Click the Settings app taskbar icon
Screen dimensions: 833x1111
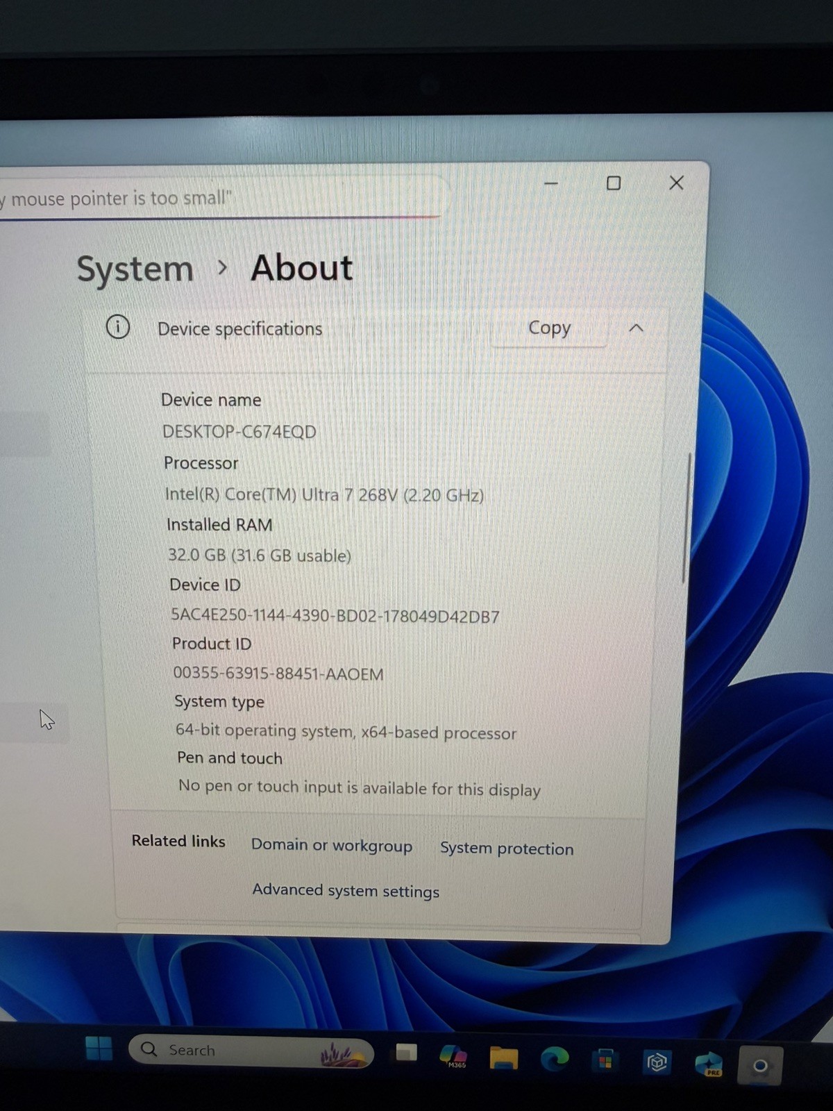(760, 1066)
